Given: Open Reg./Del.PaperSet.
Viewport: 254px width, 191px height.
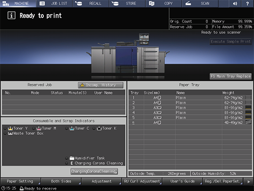Looking at the screenshot, I should 223,181.
